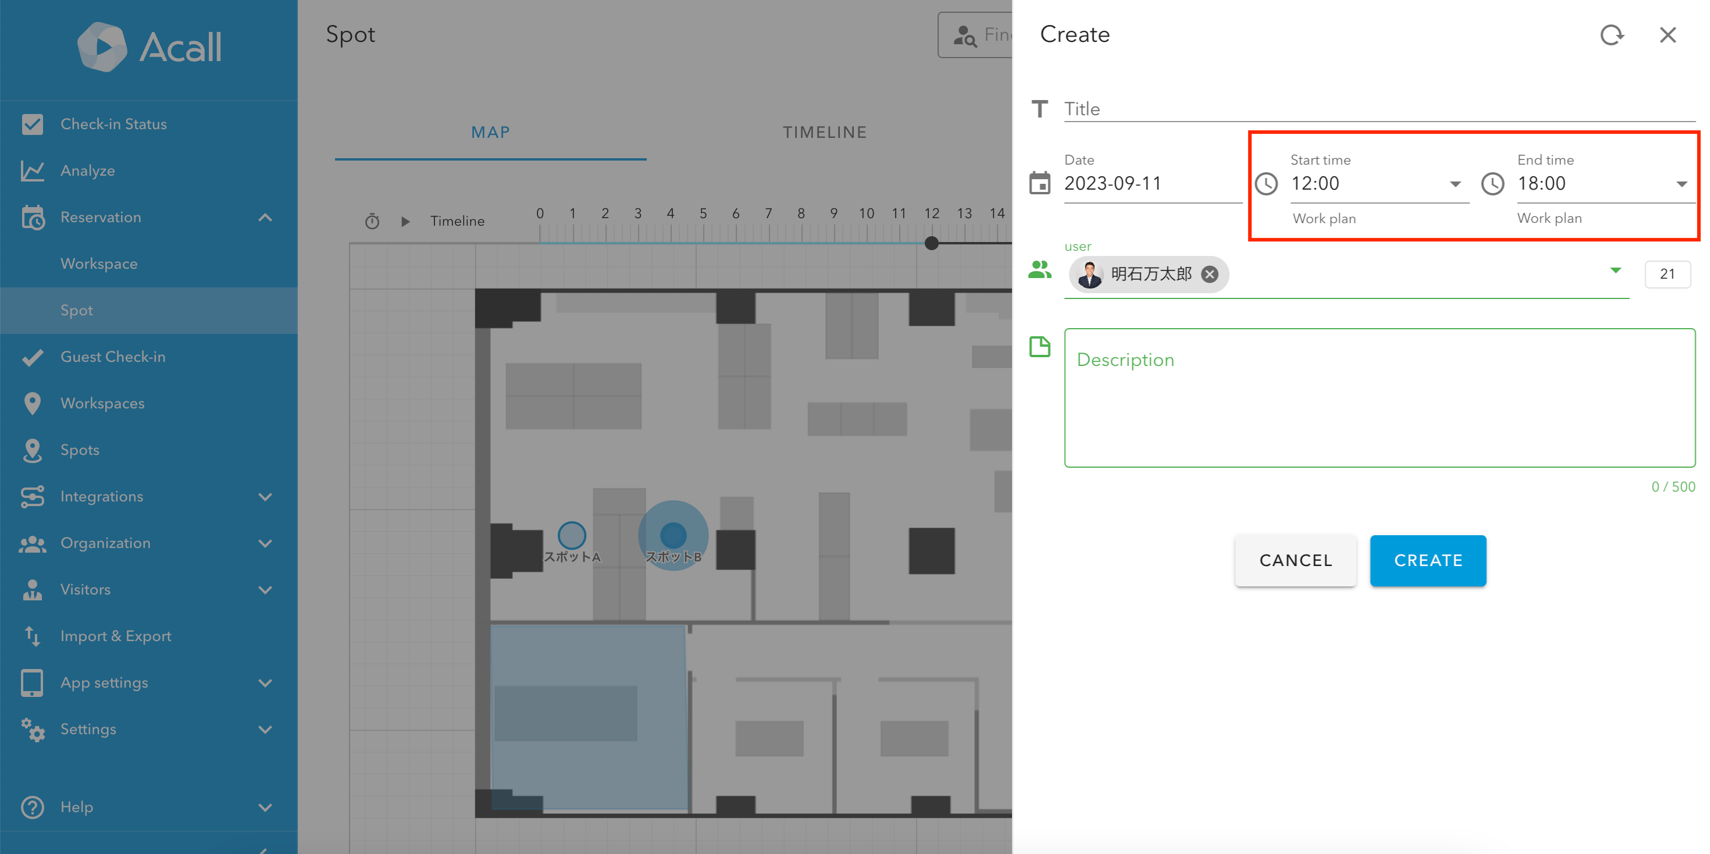Click the Visitors person icon
Viewport: 1710px width, 854px height.
tap(32, 590)
